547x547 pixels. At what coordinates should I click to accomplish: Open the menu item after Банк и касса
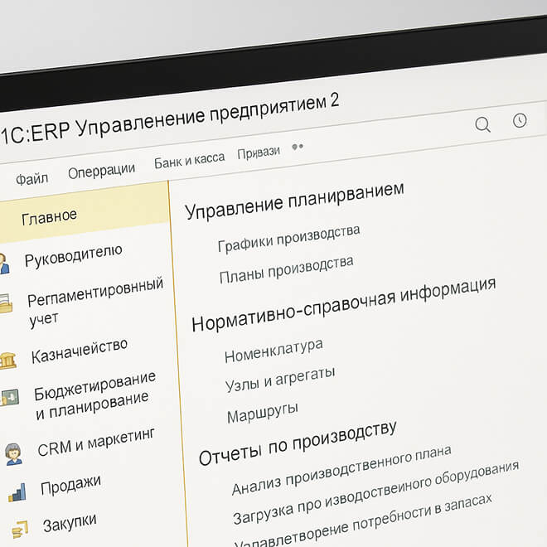click(x=259, y=152)
